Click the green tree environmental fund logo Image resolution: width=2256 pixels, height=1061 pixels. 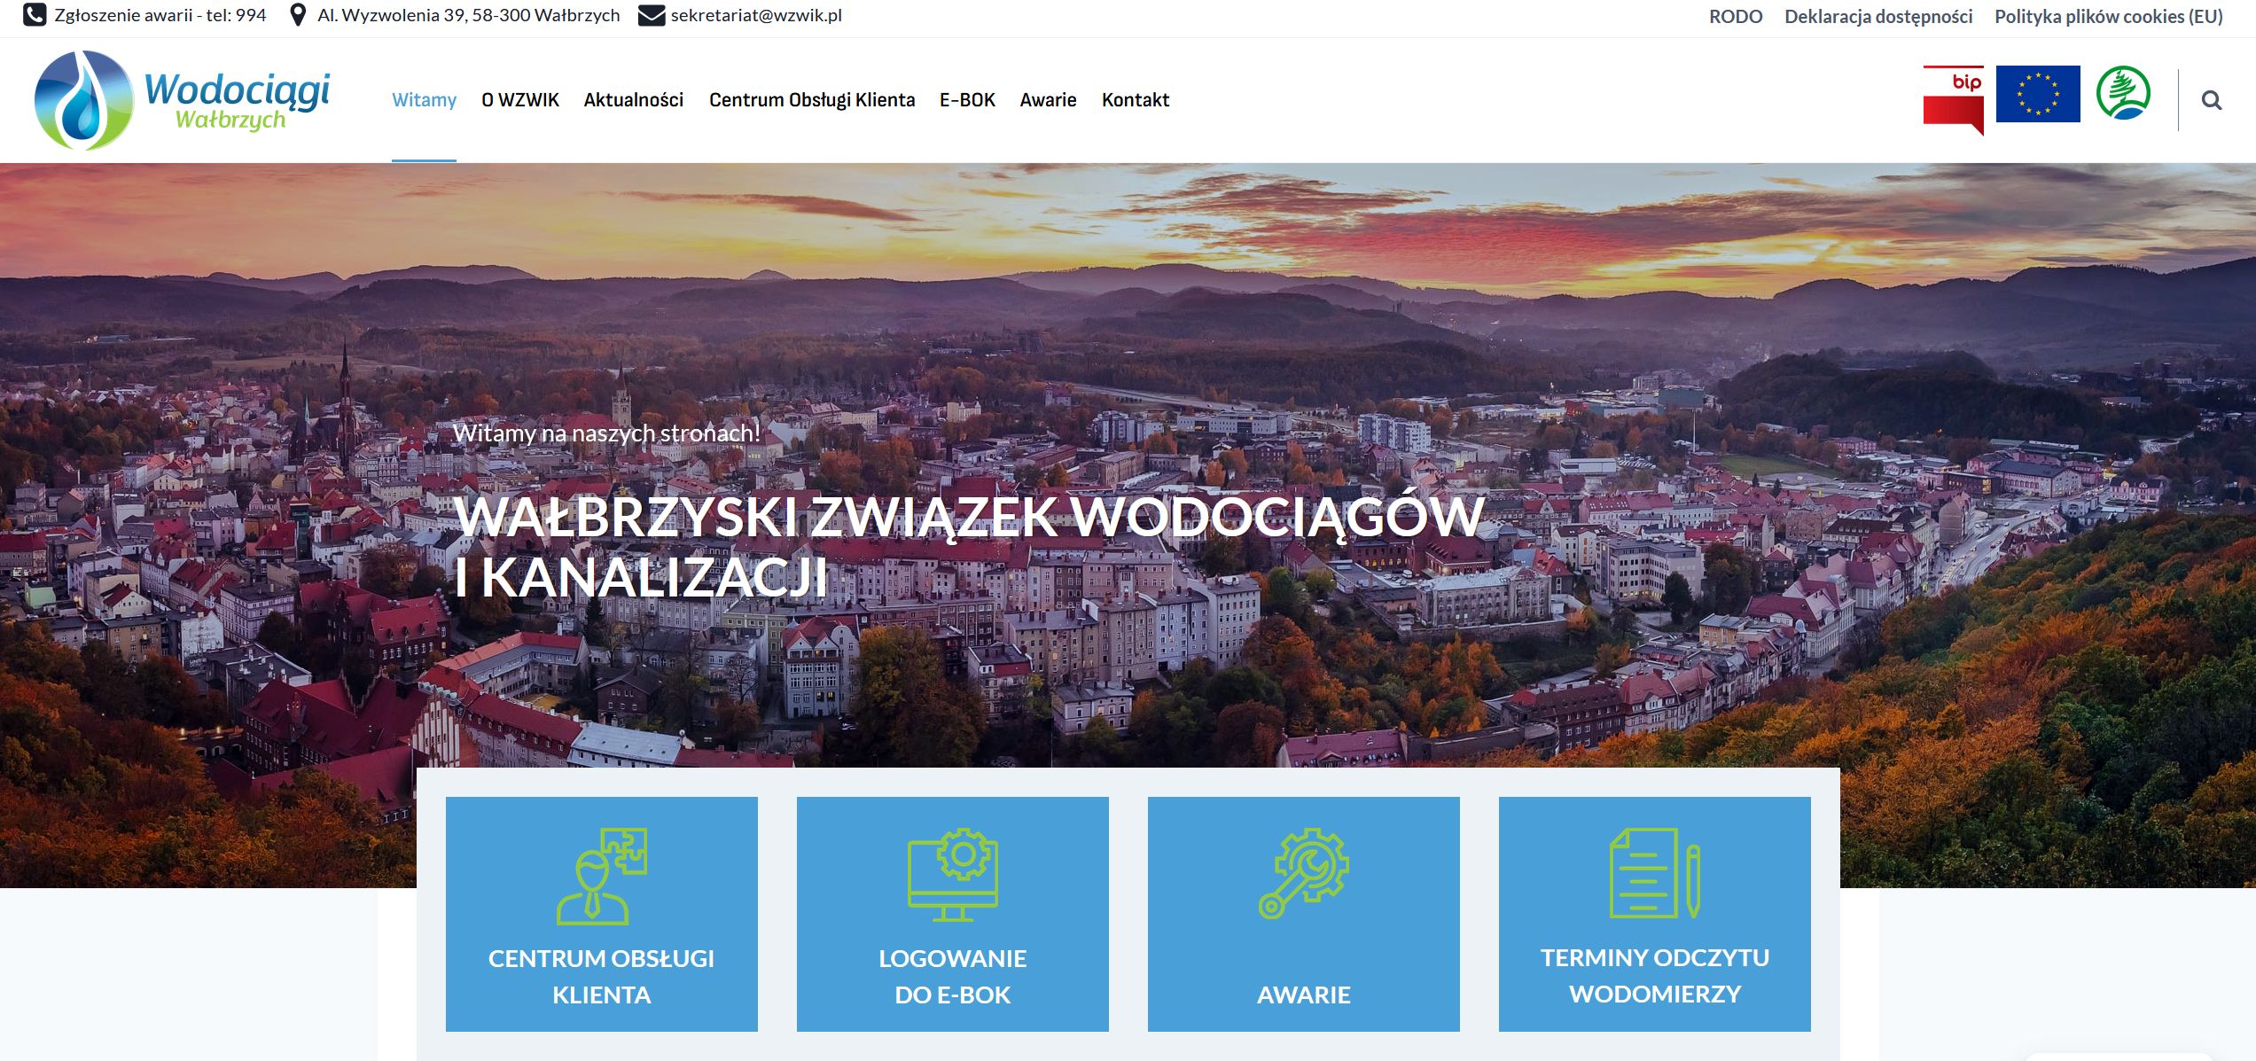[2122, 93]
